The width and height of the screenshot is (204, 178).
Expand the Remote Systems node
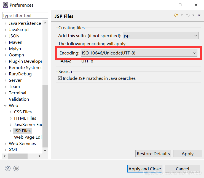[x=5, y=68]
